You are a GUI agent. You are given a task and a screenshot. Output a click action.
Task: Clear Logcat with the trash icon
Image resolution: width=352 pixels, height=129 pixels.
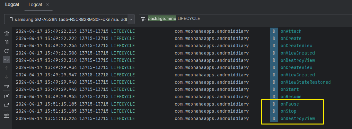pos(7,34)
